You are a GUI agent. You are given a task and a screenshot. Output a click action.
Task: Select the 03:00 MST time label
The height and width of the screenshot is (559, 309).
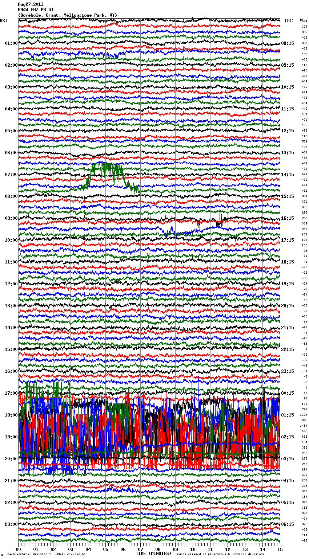pyautogui.click(x=11, y=87)
